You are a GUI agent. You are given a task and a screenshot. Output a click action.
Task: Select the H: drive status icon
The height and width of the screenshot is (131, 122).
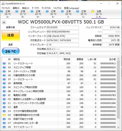[x=32, y=12]
